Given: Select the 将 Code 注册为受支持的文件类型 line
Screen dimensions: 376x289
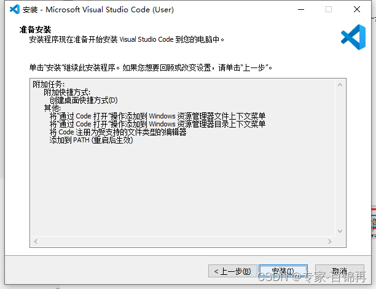Looking at the screenshot, I should (x=118, y=132).
